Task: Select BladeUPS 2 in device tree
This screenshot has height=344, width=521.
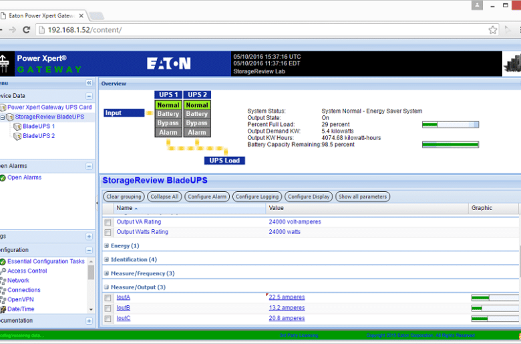Action: pos(39,136)
